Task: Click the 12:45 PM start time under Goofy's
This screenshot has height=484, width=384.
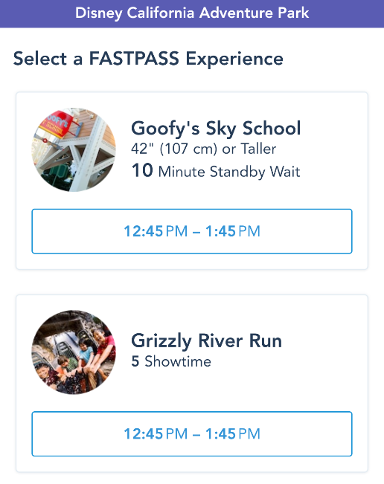Action: [156, 231]
